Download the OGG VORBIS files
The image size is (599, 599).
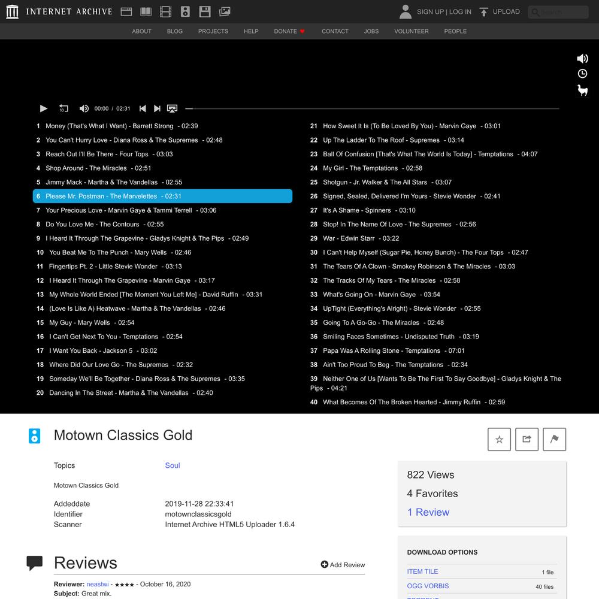(428, 586)
